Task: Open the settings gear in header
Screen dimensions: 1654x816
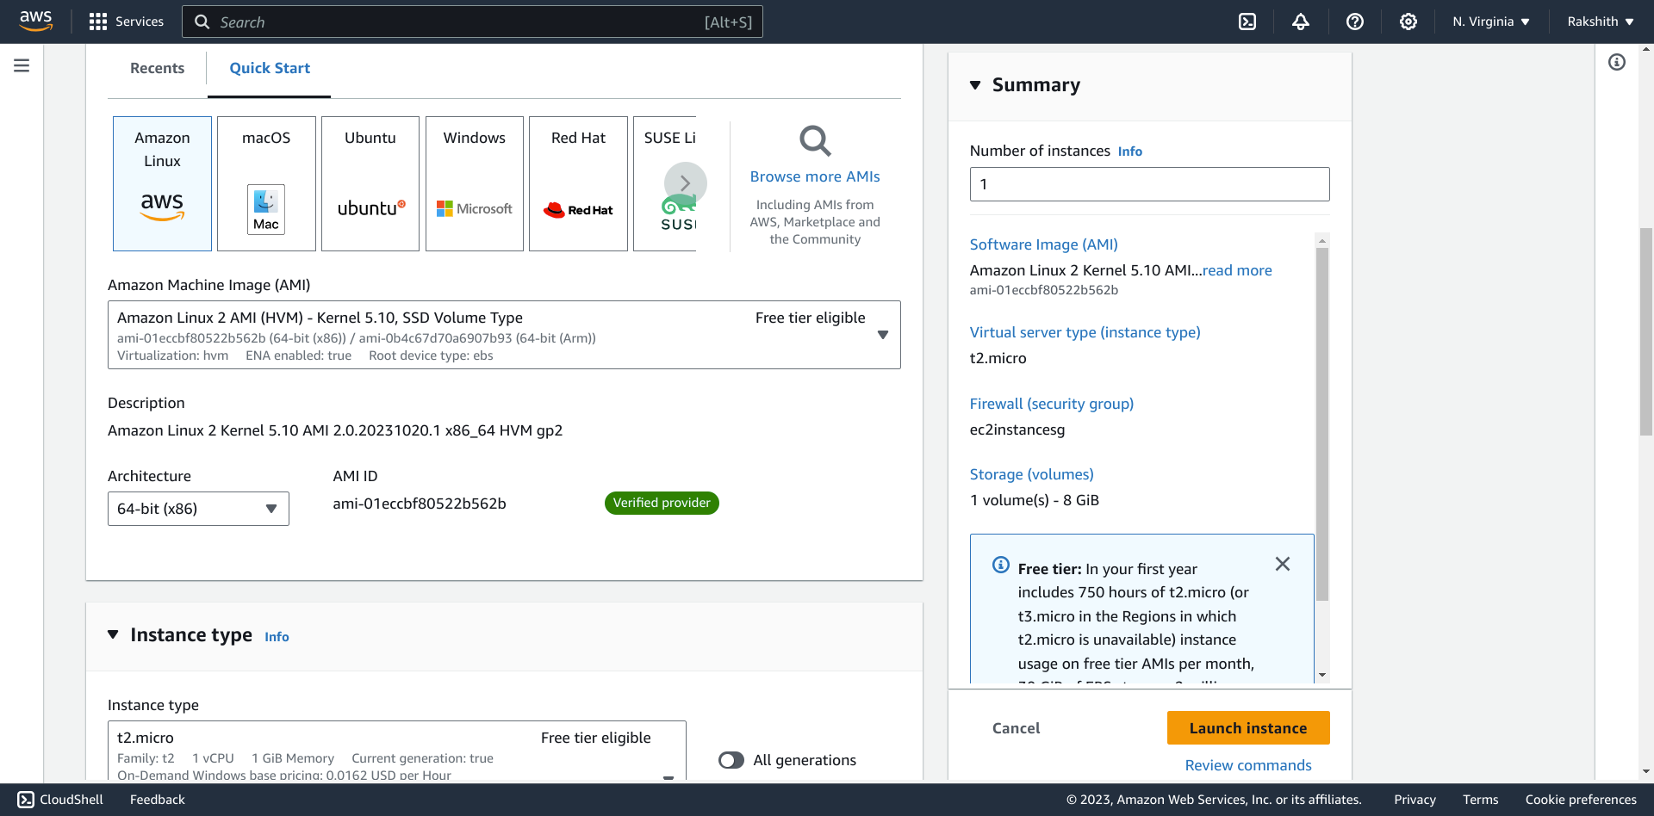Action: point(1408,22)
